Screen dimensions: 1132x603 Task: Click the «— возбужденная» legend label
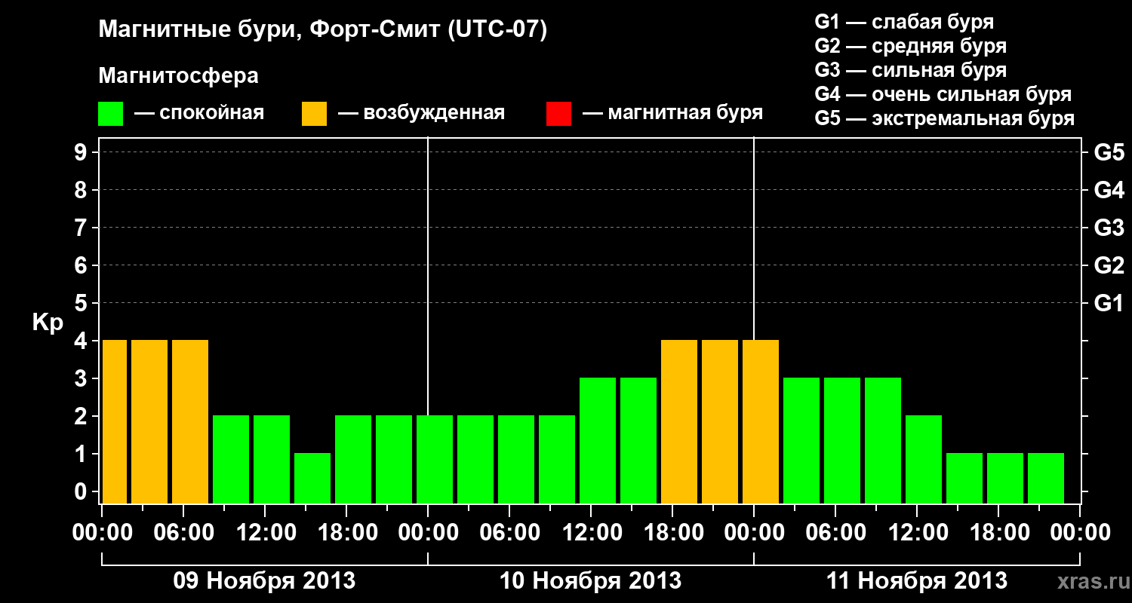coord(421,114)
